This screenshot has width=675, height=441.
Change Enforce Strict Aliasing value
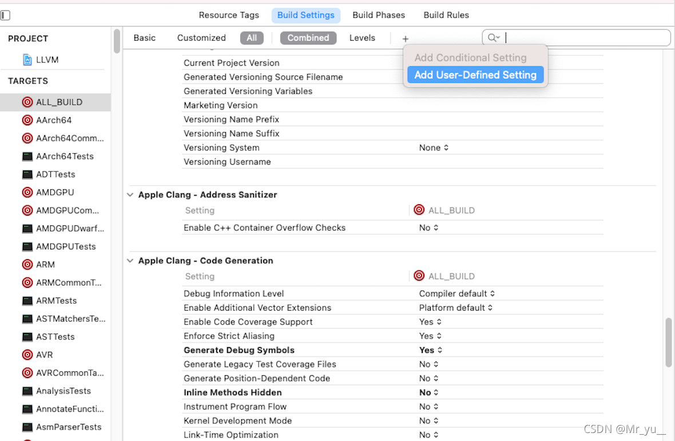click(x=431, y=336)
